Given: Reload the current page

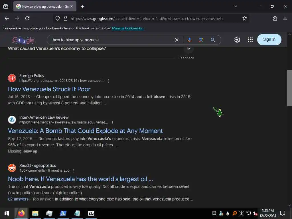Looking at the screenshot, I should point(27,18).
